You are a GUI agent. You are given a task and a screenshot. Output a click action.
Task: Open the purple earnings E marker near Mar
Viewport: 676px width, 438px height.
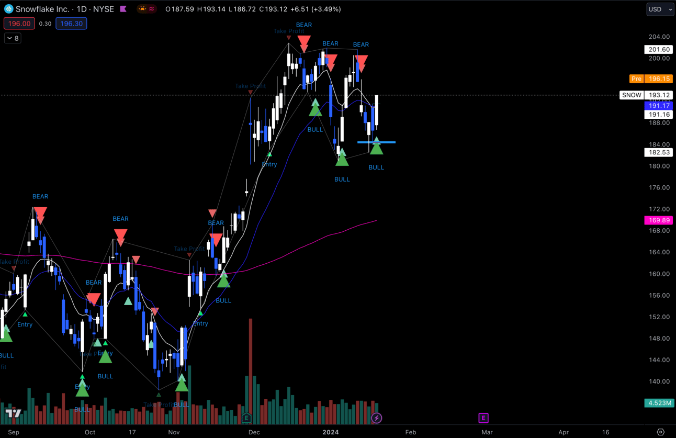[483, 418]
